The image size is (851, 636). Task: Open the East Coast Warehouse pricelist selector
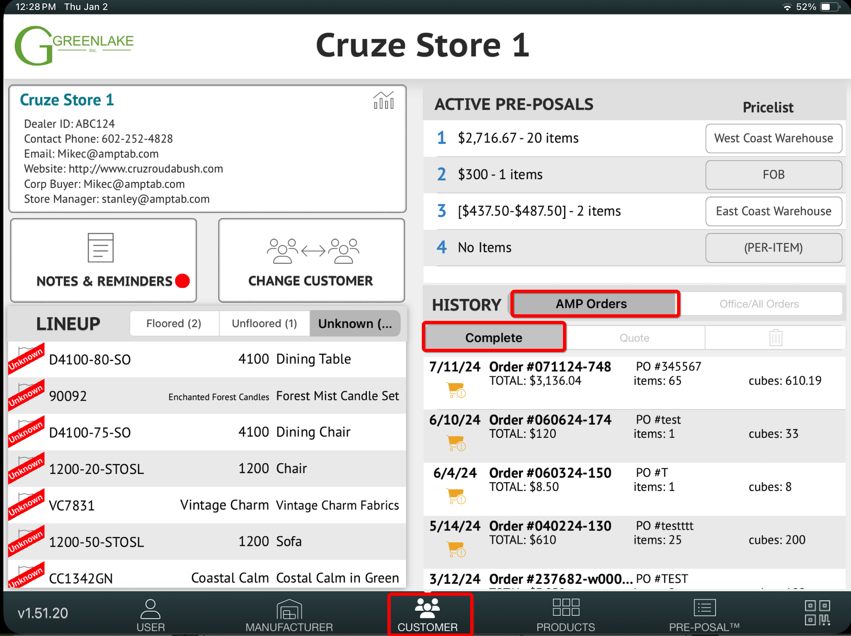coord(773,211)
